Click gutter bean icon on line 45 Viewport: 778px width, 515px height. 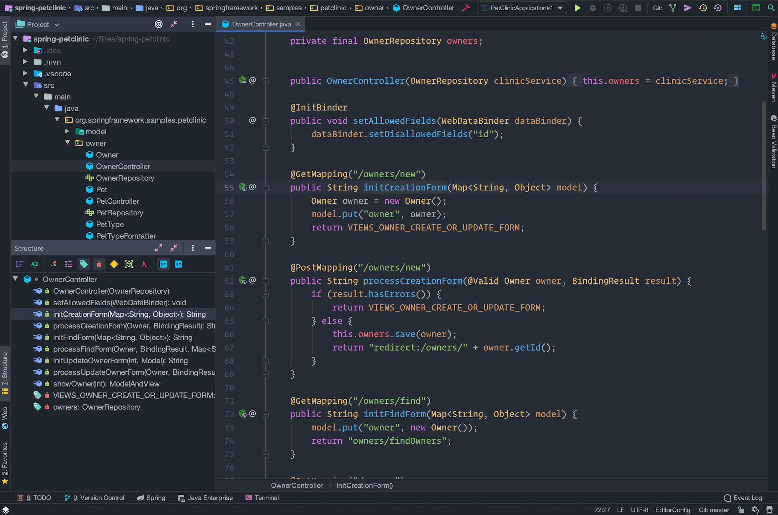pyautogui.click(x=243, y=81)
